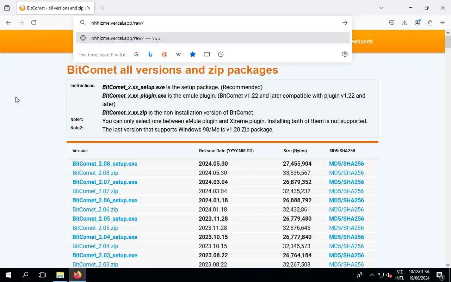This screenshot has width=451, height=282.
Task: Download BitComet_2.03_setup.exe
Action: [105, 255]
